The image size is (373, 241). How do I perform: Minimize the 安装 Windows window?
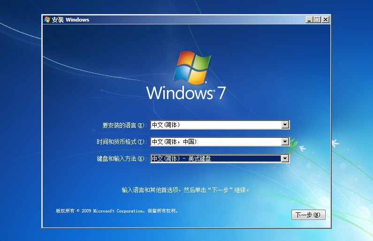(x=309, y=20)
